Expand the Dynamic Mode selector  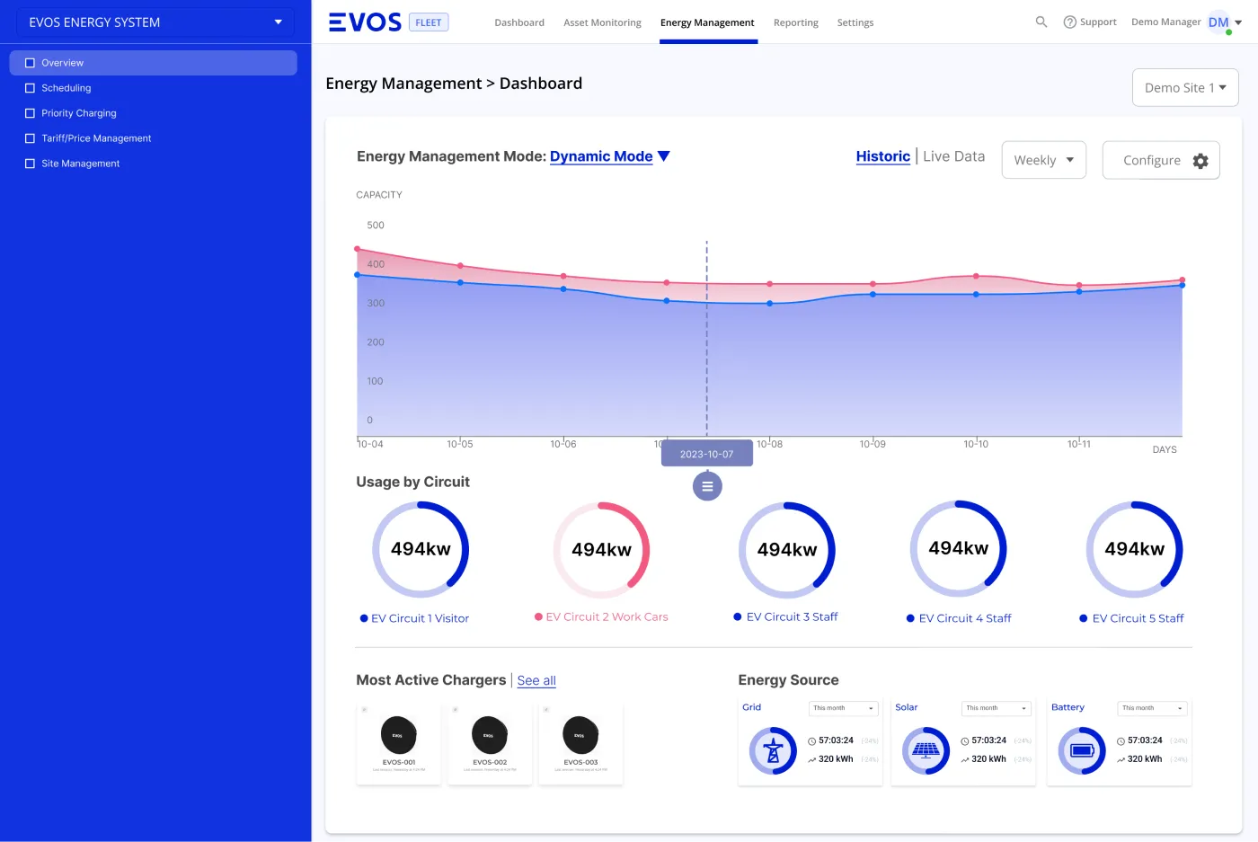[x=609, y=156]
